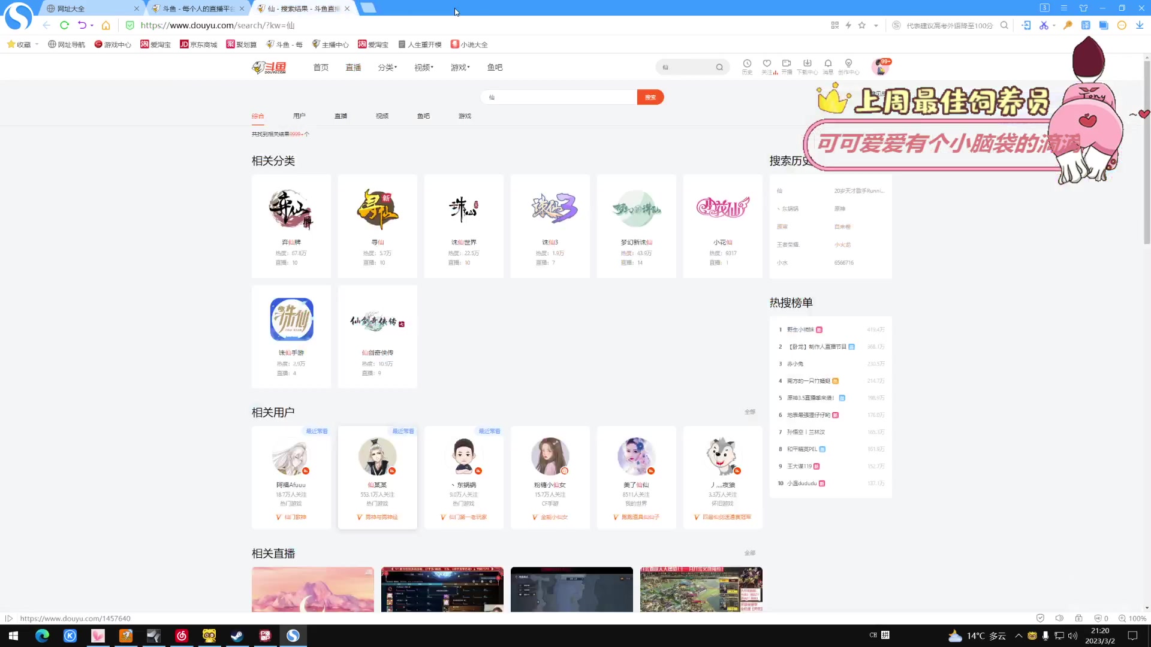
Task: Open 鱼吧 in the Douyu navigation bar
Action: pos(495,68)
